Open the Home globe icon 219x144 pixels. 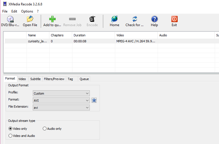(x=114, y=19)
